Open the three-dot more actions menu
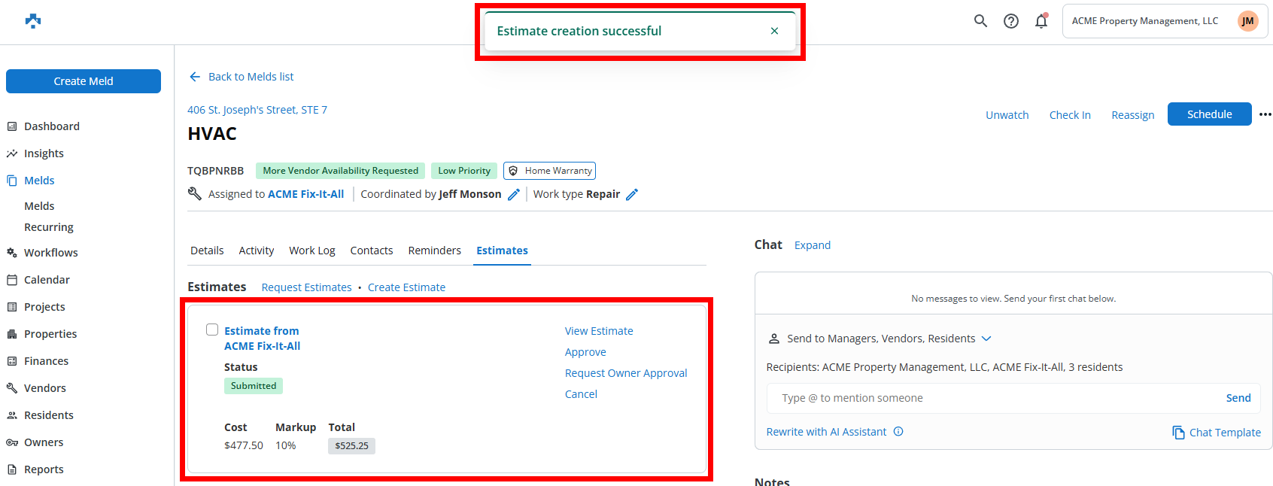This screenshot has height=486, width=1273. (1265, 114)
